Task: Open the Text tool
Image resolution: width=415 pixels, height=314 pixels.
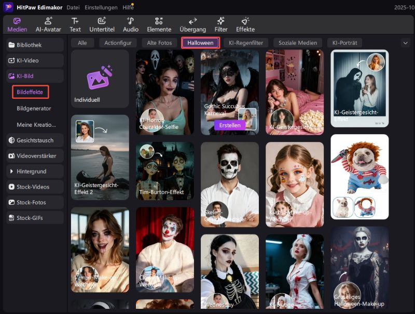Action: click(x=75, y=25)
